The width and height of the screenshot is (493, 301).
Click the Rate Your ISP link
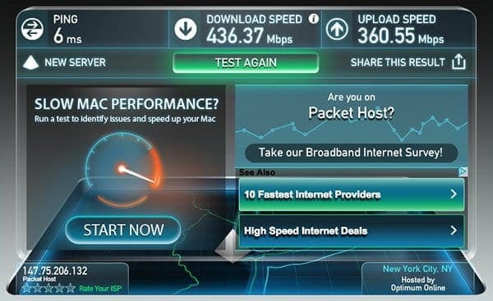tap(100, 289)
